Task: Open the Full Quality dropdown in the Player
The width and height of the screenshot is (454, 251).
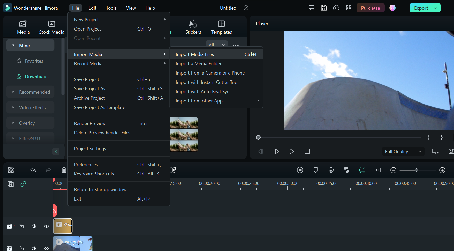Action: click(x=403, y=151)
